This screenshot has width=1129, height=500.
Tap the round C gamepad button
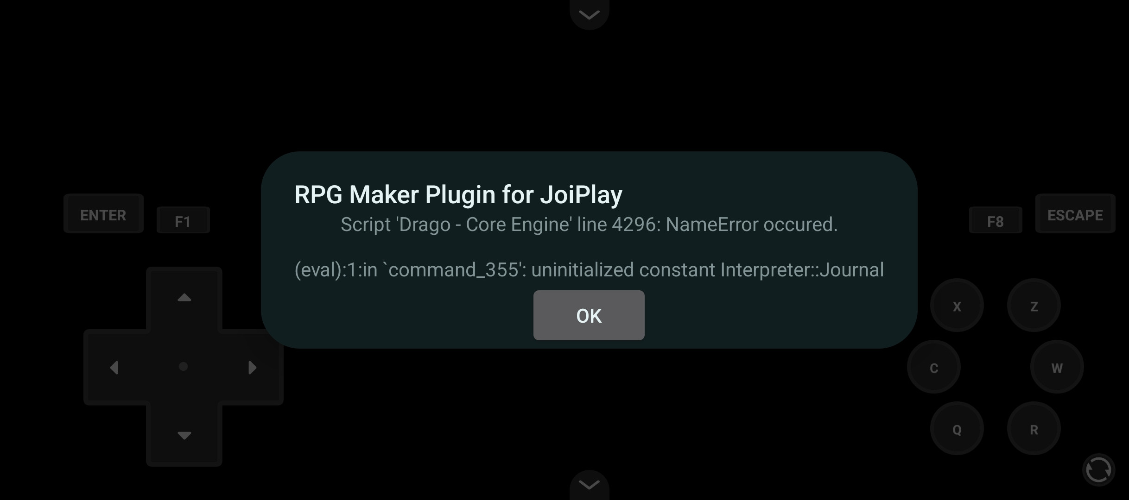[x=933, y=367]
